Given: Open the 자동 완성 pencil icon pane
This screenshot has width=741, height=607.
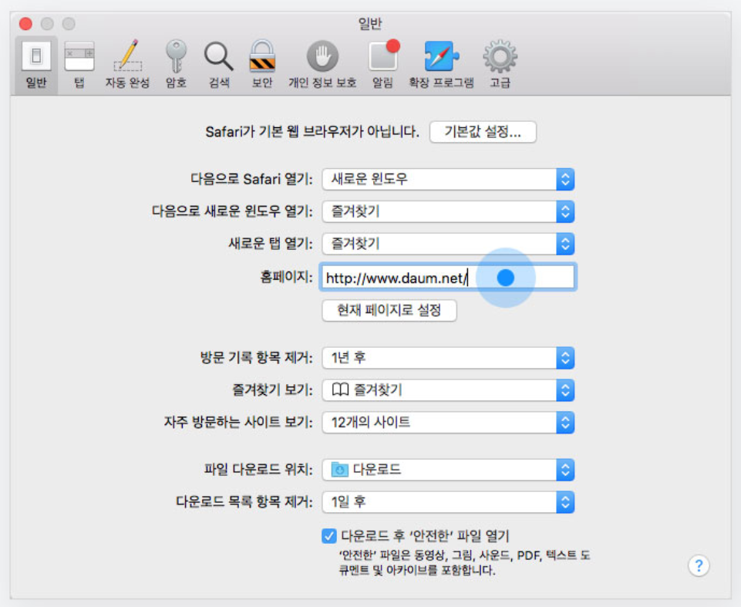Looking at the screenshot, I should click(x=127, y=65).
